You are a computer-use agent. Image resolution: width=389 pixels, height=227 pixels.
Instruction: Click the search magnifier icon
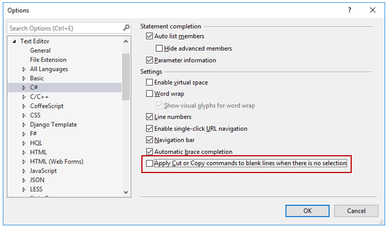click(x=126, y=28)
